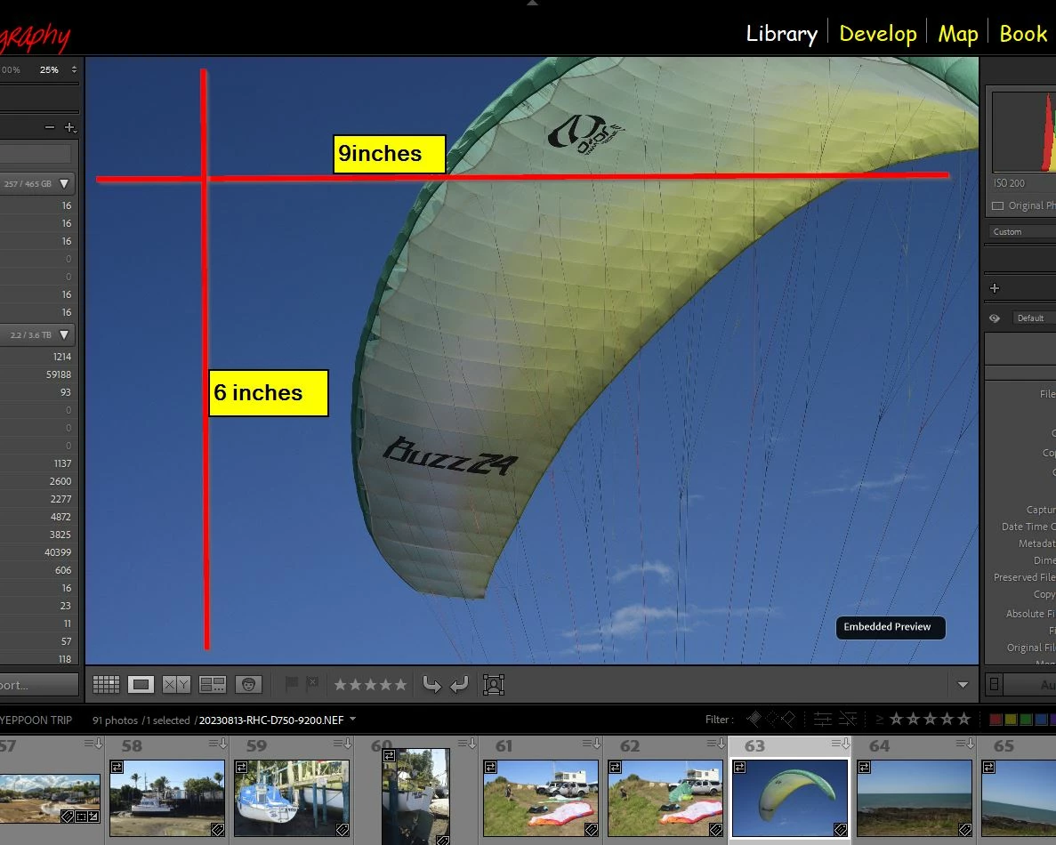1056x845 pixels.
Task: Filter by rejected photos icon
Action: 788,719
